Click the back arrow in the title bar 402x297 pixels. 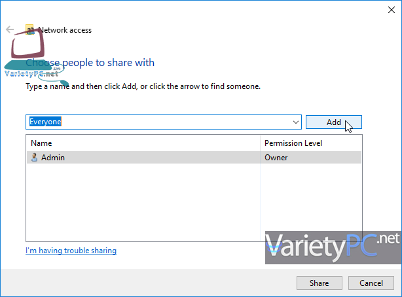point(10,30)
